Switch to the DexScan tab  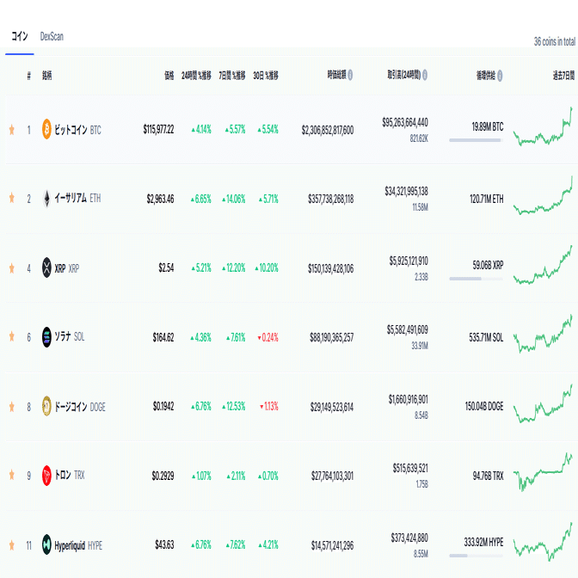pyautogui.click(x=52, y=37)
